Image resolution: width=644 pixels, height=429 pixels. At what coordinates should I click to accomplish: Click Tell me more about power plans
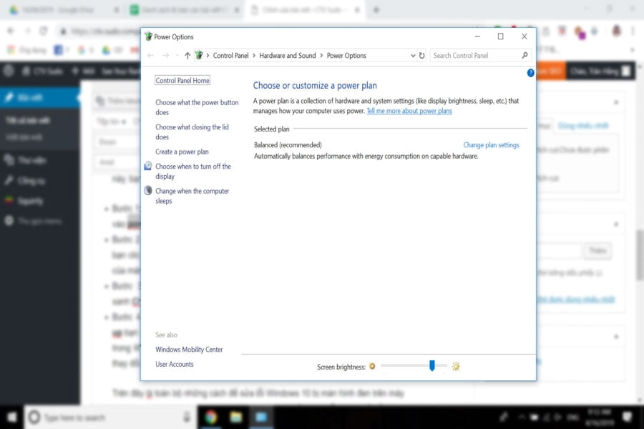click(x=409, y=112)
